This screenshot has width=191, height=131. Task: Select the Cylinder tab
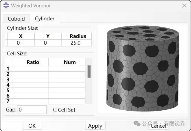(45, 19)
